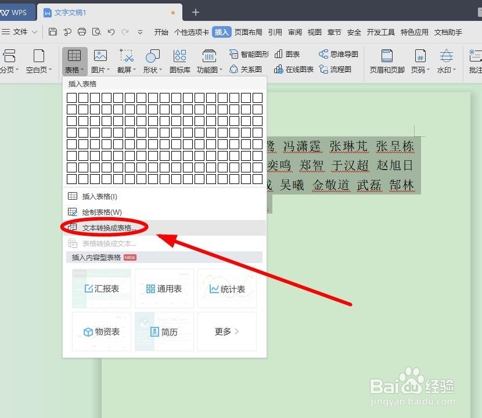Image resolution: width=482 pixels, height=418 pixels.
Task: Click the 页码 page number icon
Action: (x=420, y=56)
